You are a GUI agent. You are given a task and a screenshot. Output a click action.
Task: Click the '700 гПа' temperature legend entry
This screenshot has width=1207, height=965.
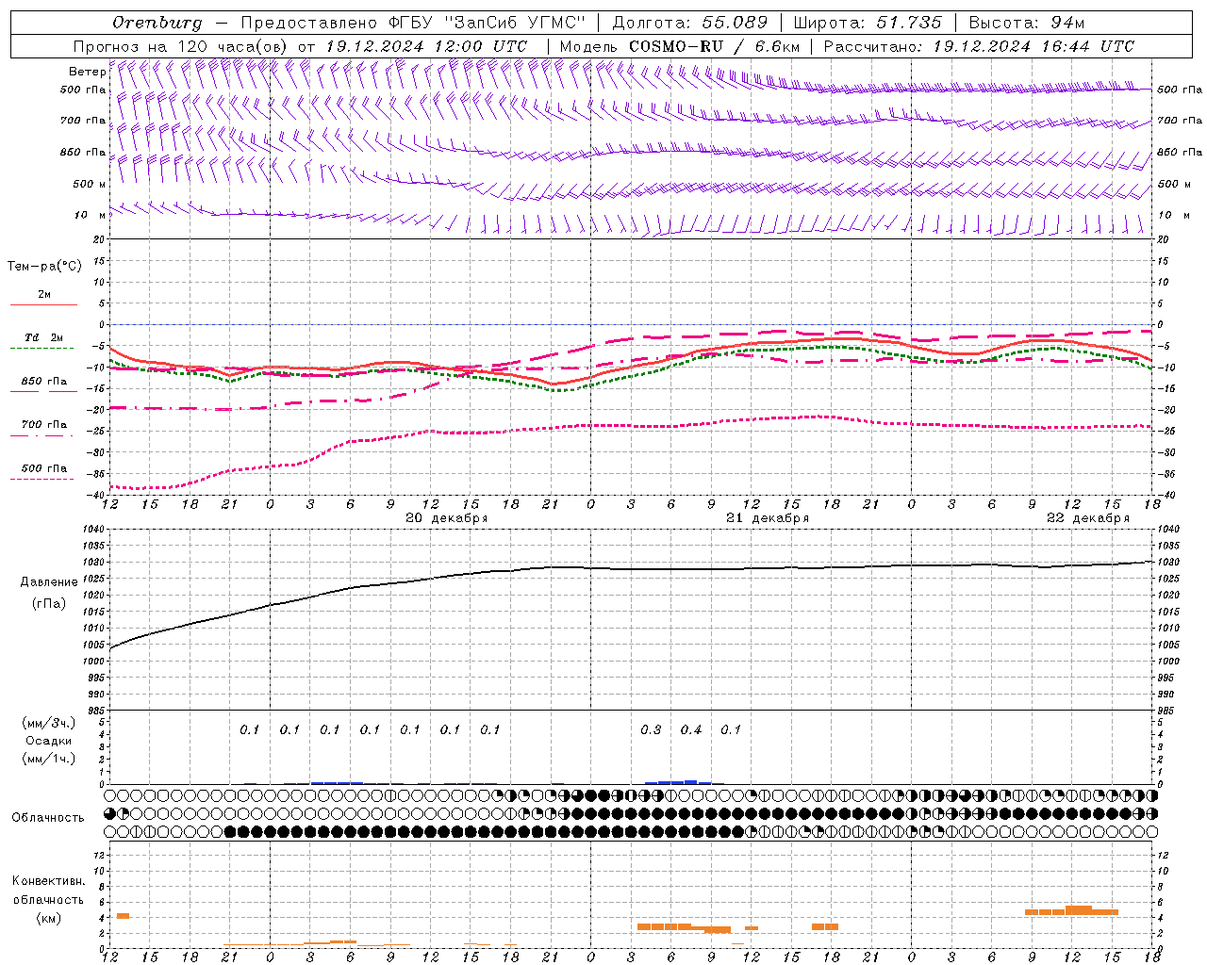click(44, 425)
